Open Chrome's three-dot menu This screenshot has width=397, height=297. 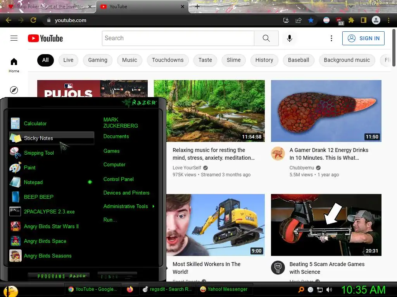point(388,20)
